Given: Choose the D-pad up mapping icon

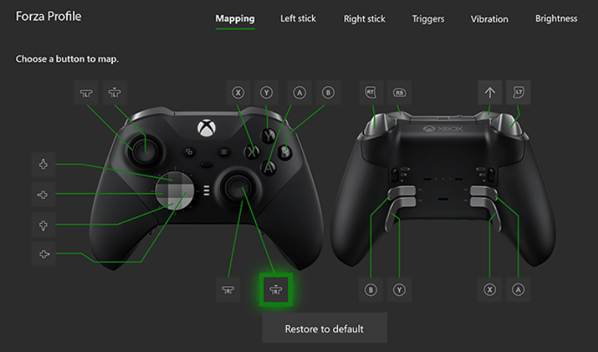Looking at the screenshot, I should 44,164.
